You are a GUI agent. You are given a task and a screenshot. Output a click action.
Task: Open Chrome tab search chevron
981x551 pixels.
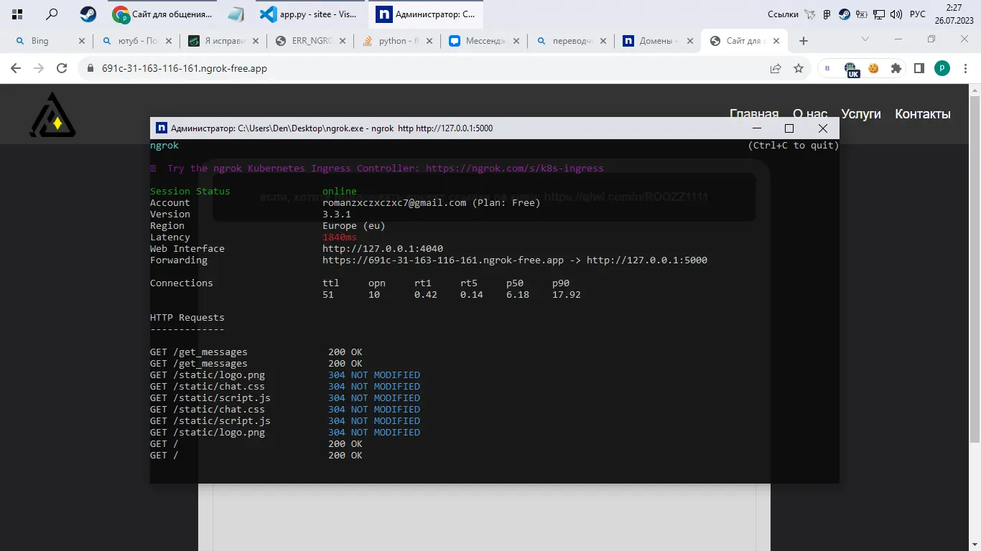pos(865,39)
